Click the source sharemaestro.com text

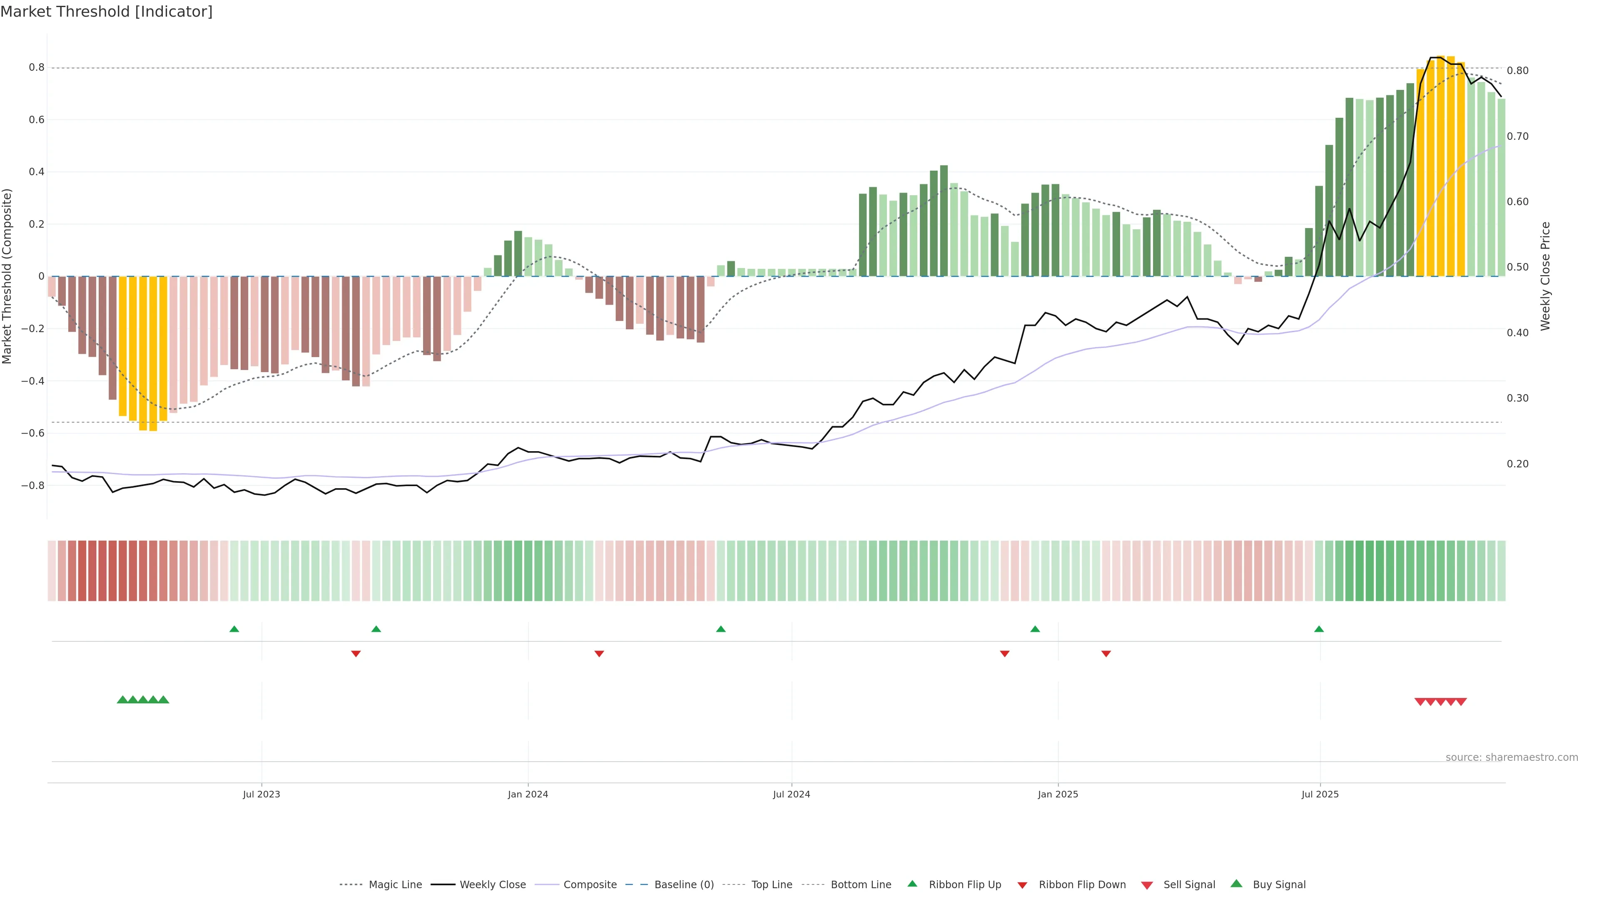pyautogui.click(x=1512, y=757)
